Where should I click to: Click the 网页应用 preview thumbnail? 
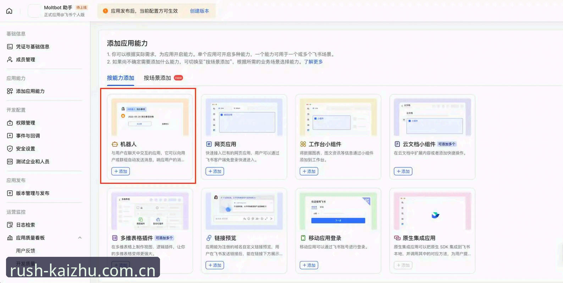[x=244, y=117]
